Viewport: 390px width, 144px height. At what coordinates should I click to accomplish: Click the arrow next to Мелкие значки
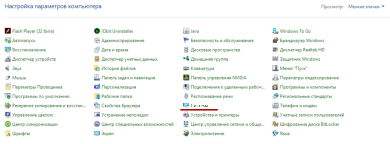(x=383, y=7)
